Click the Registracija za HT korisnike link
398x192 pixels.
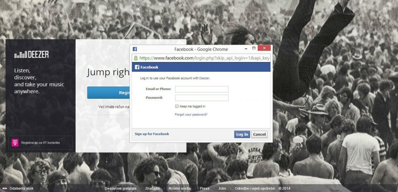pos(41,143)
